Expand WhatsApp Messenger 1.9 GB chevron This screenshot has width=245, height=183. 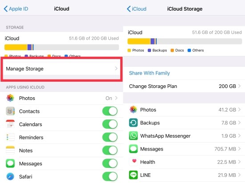(x=239, y=135)
